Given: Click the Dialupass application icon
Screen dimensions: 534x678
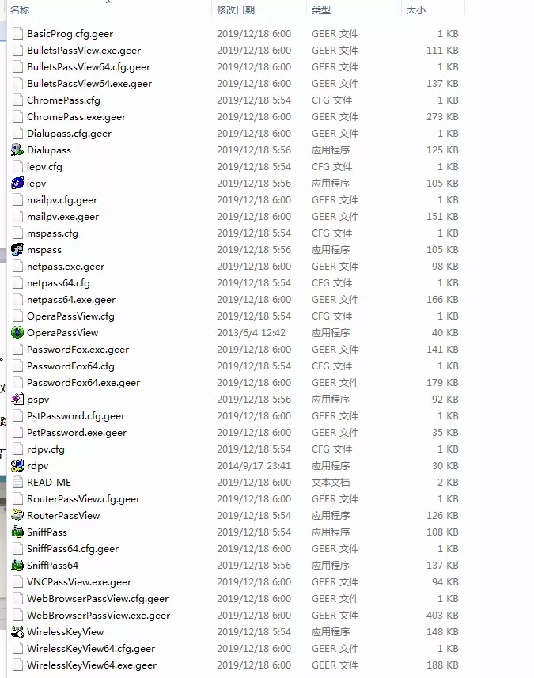Looking at the screenshot, I should point(17,150).
